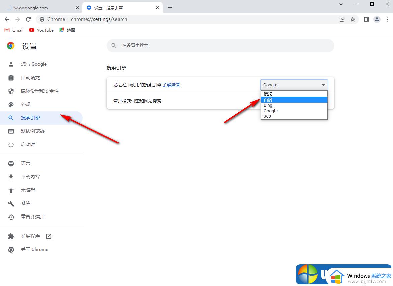The height and width of the screenshot is (286, 393).
Task: Click the 重置并清理 restore icon
Action: click(x=11, y=217)
